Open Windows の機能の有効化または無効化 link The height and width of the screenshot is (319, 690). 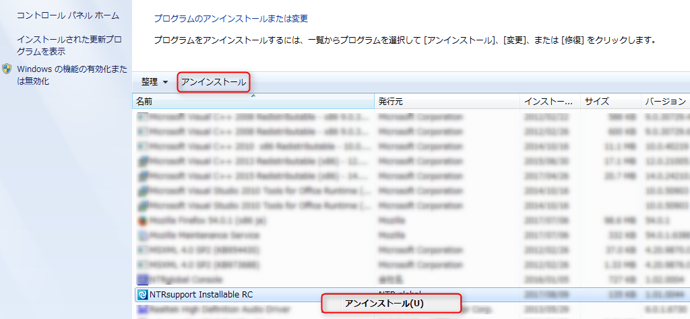[71, 75]
